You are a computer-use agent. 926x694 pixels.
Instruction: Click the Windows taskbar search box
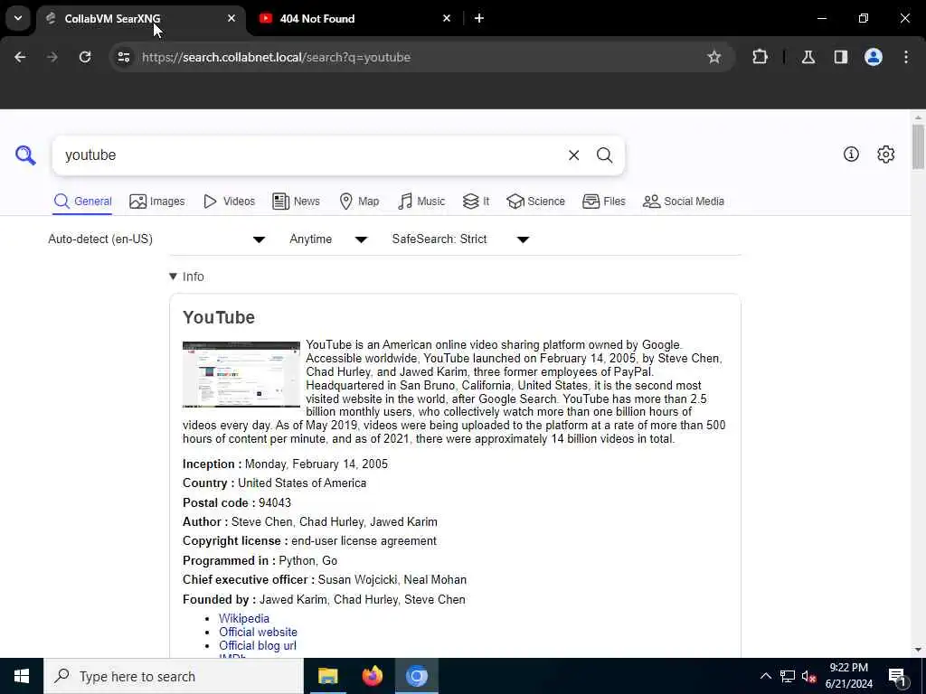pos(174,676)
